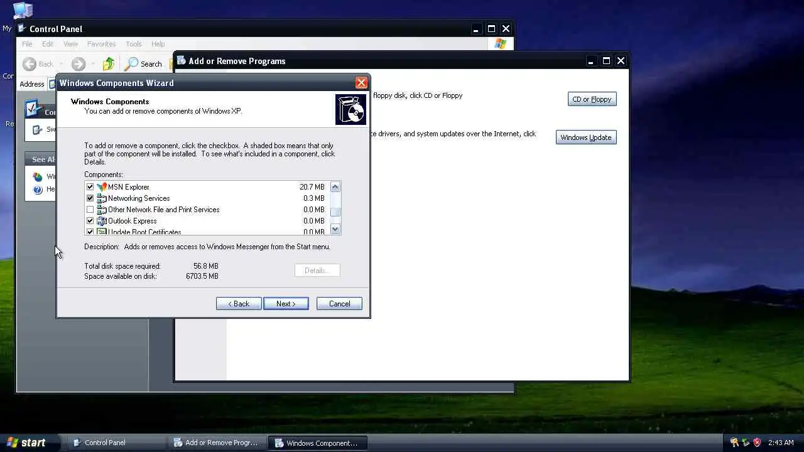
Task: Click the My Computer desktop icon
Action: (23, 10)
